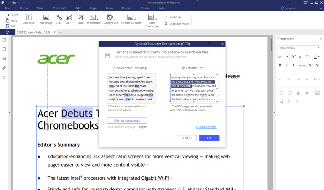Select the Searchable Text Image option
The height and width of the screenshot is (190, 324).
(x=114, y=68)
